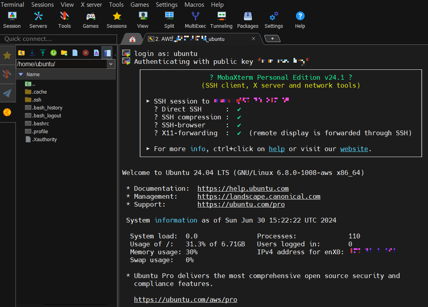
Task: Open the Tools menu
Action: tap(116, 5)
